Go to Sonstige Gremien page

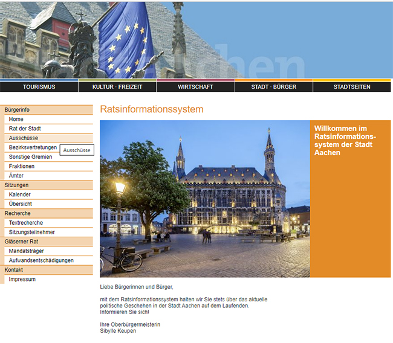[x=30, y=157]
